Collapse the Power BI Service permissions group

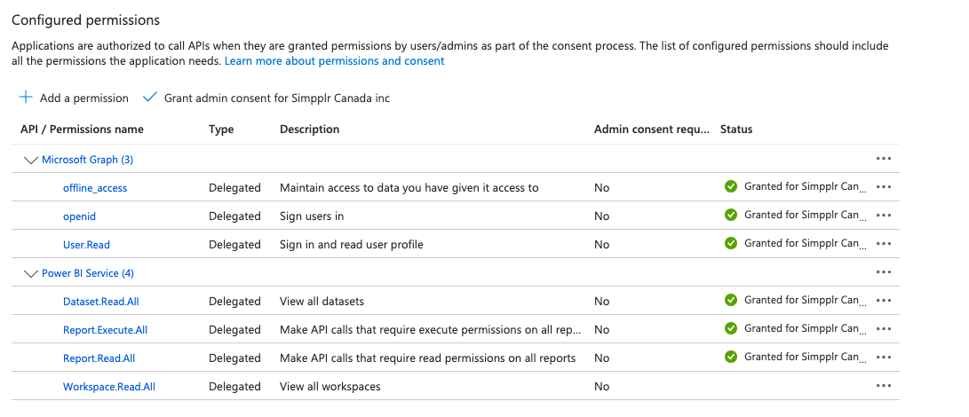click(31, 273)
